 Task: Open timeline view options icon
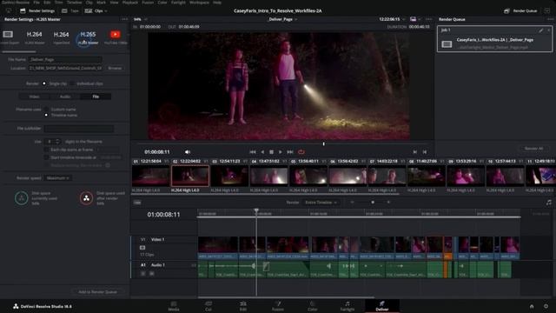click(x=137, y=203)
